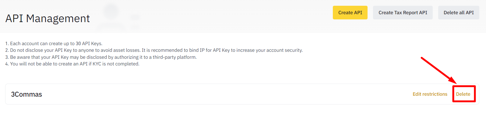Viewport: 486px width, 113px height.
Task: Click the blurred username below the avatar
Action: [111, 27]
